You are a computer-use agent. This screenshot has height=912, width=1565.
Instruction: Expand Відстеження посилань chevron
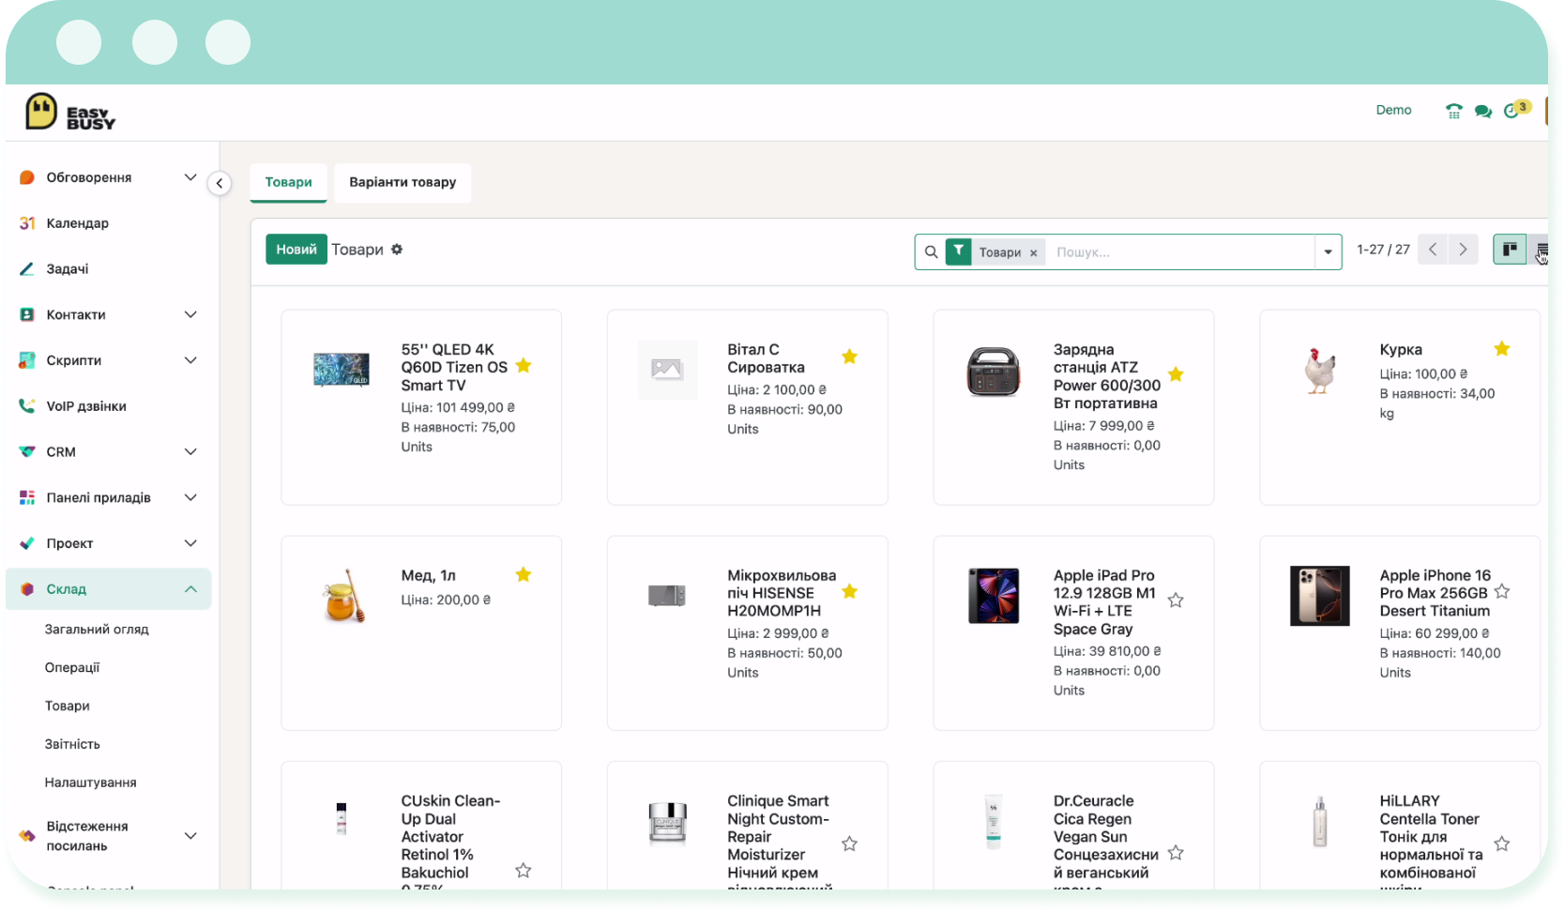point(190,836)
